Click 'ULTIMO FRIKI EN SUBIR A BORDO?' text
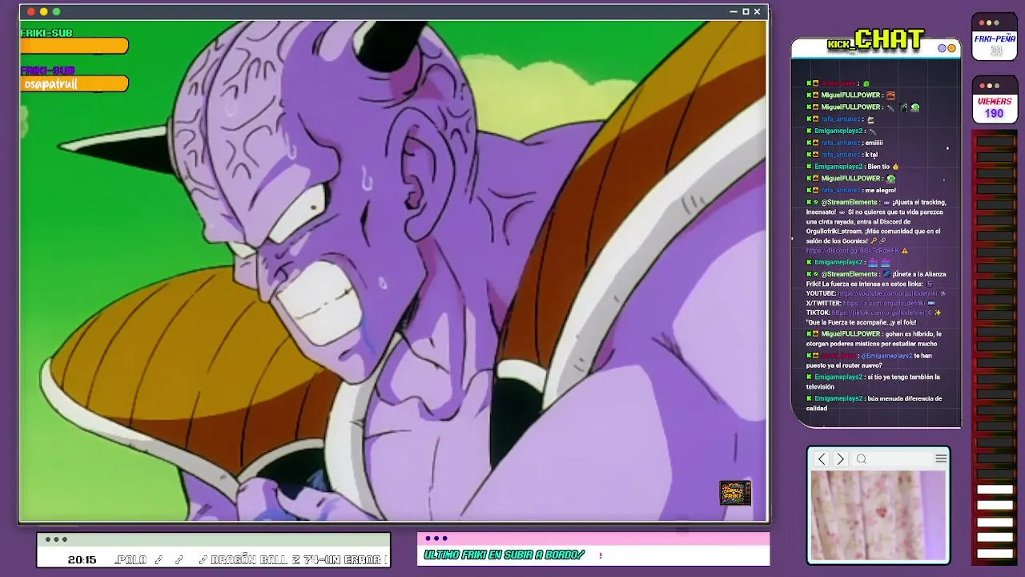Viewport: 1025px width, 577px height. [x=504, y=555]
